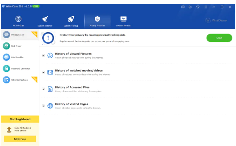The image size is (236, 146).
Task: Switch to the System Cleaner tab
Action: tap(45, 21)
